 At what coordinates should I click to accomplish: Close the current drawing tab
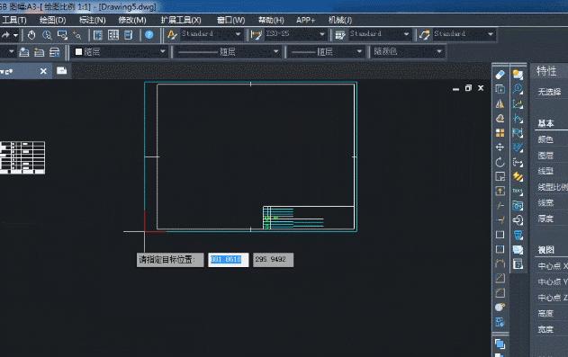coord(43,71)
